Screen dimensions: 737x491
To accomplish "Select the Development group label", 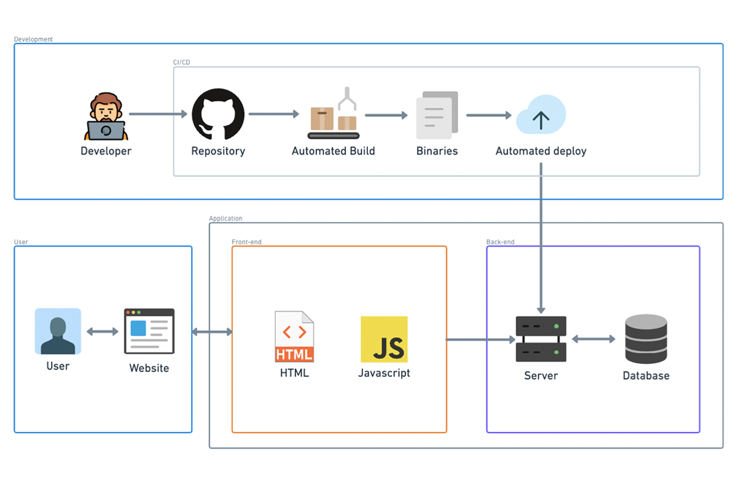I will [x=33, y=39].
